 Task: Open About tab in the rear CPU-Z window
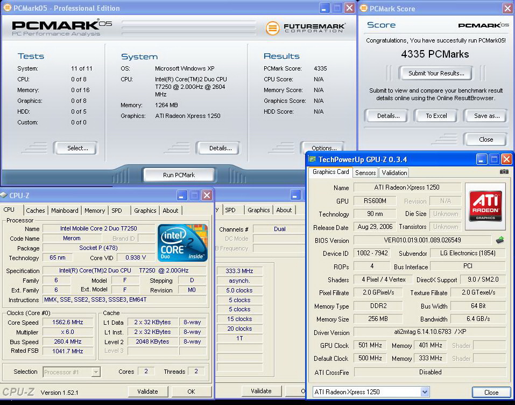(284, 210)
